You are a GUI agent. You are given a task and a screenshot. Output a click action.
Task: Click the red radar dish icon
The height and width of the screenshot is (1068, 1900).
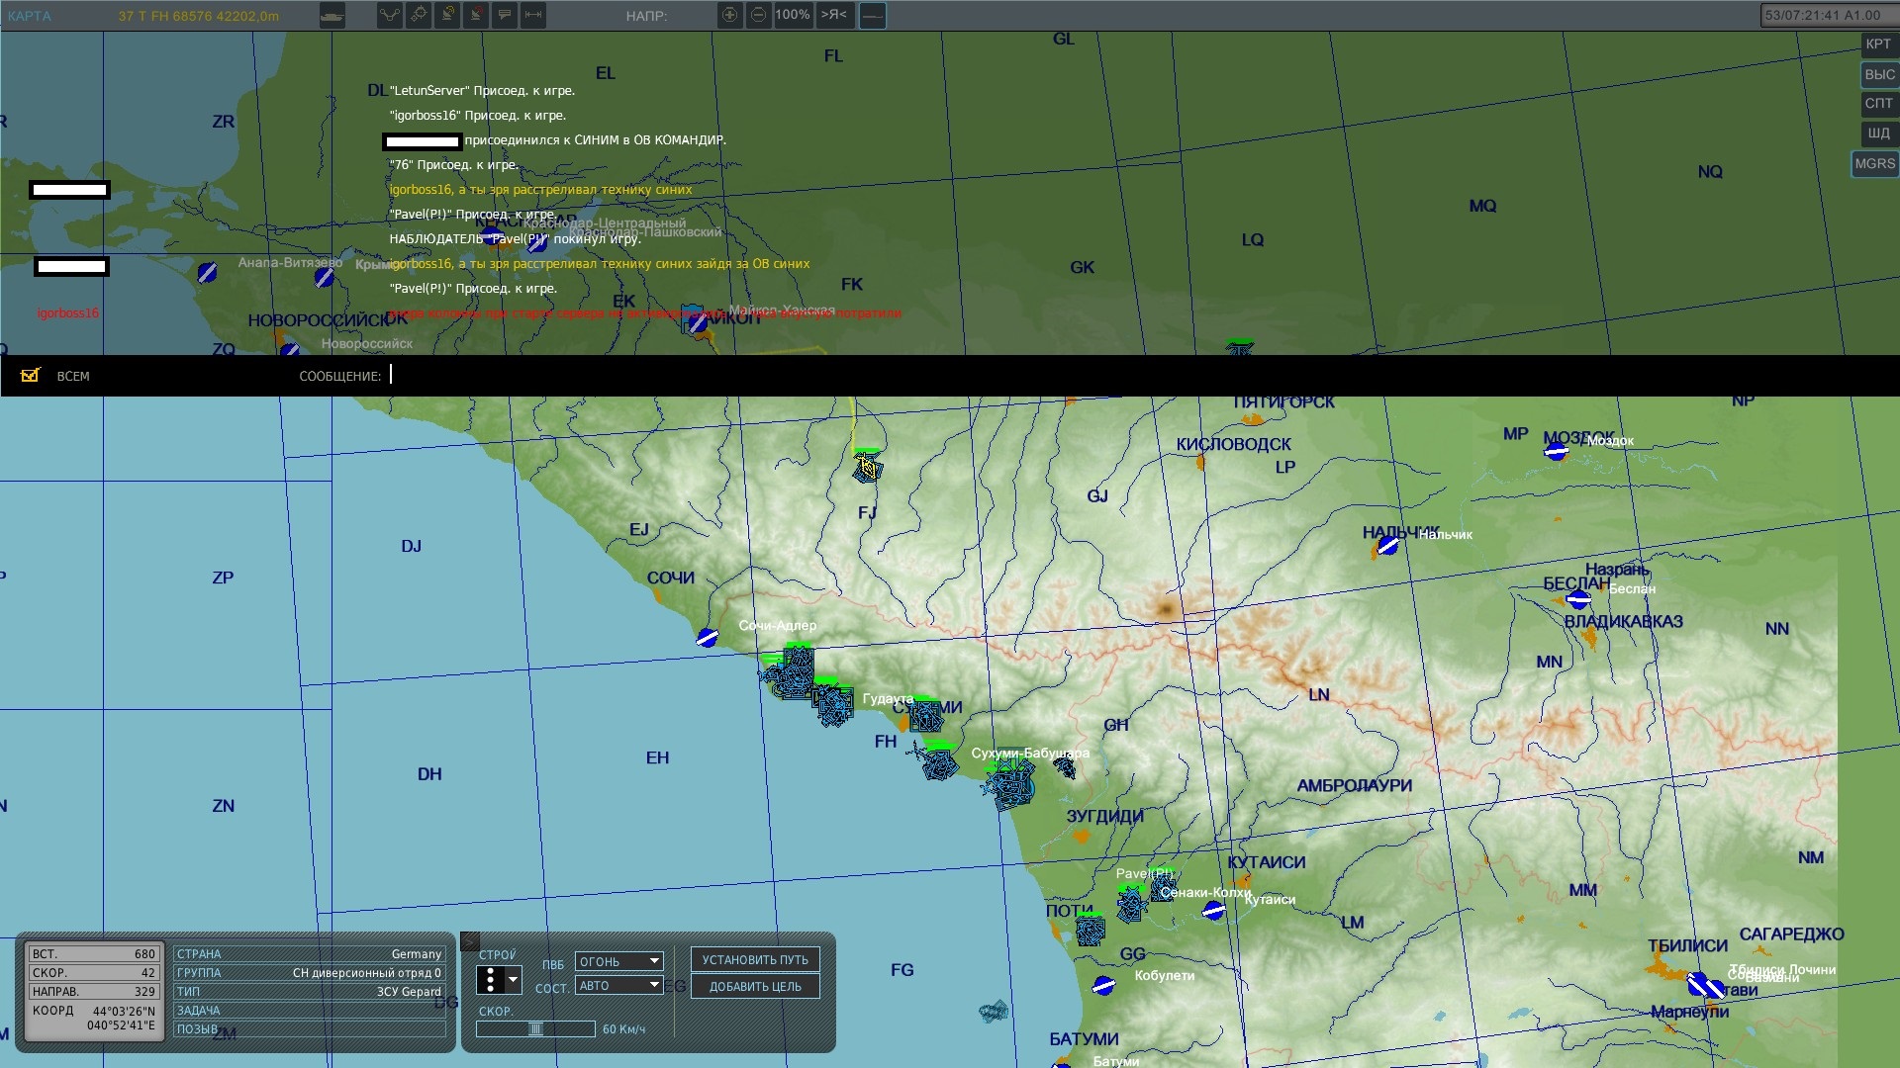(x=476, y=15)
